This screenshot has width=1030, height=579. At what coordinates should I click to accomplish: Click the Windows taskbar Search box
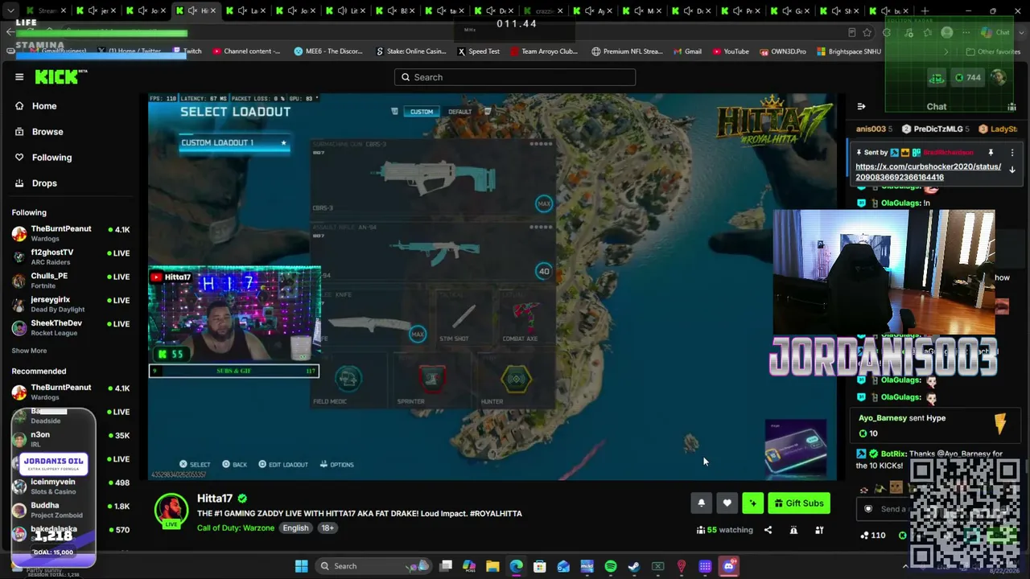point(373,566)
